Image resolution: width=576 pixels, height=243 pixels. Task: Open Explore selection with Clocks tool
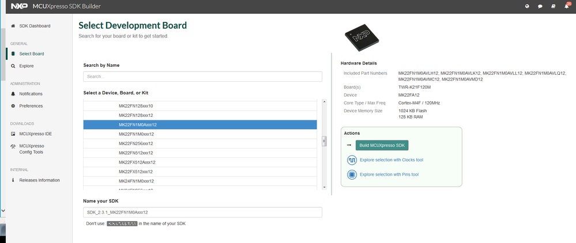[391, 160]
